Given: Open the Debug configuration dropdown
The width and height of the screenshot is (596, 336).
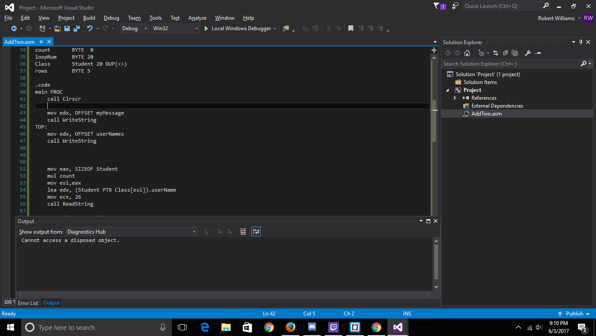Looking at the screenshot, I should pos(135,28).
